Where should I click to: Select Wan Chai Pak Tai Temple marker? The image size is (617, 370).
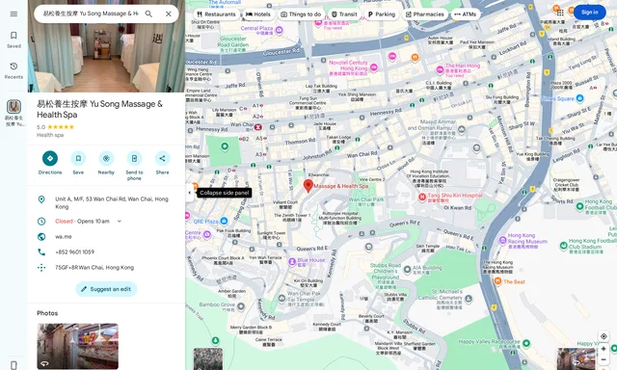point(282,299)
